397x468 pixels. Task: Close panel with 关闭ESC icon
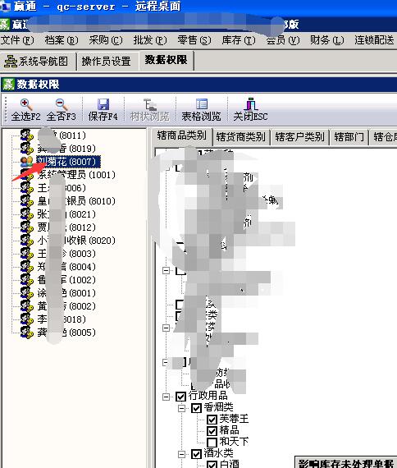(x=250, y=104)
